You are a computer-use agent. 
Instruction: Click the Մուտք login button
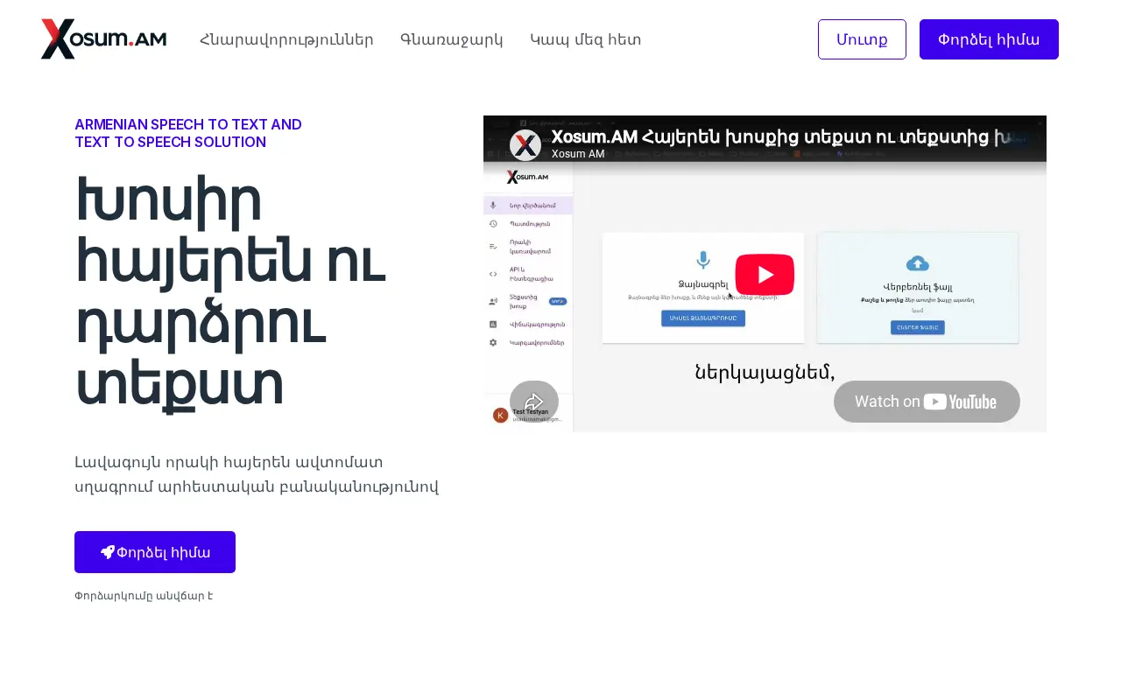click(x=862, y=39)
